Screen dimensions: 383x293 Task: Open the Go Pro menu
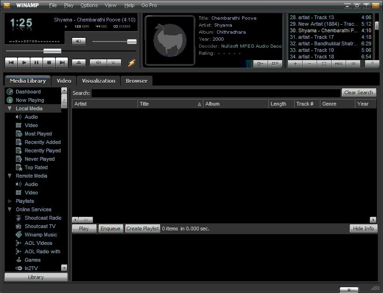coord(149,5)
